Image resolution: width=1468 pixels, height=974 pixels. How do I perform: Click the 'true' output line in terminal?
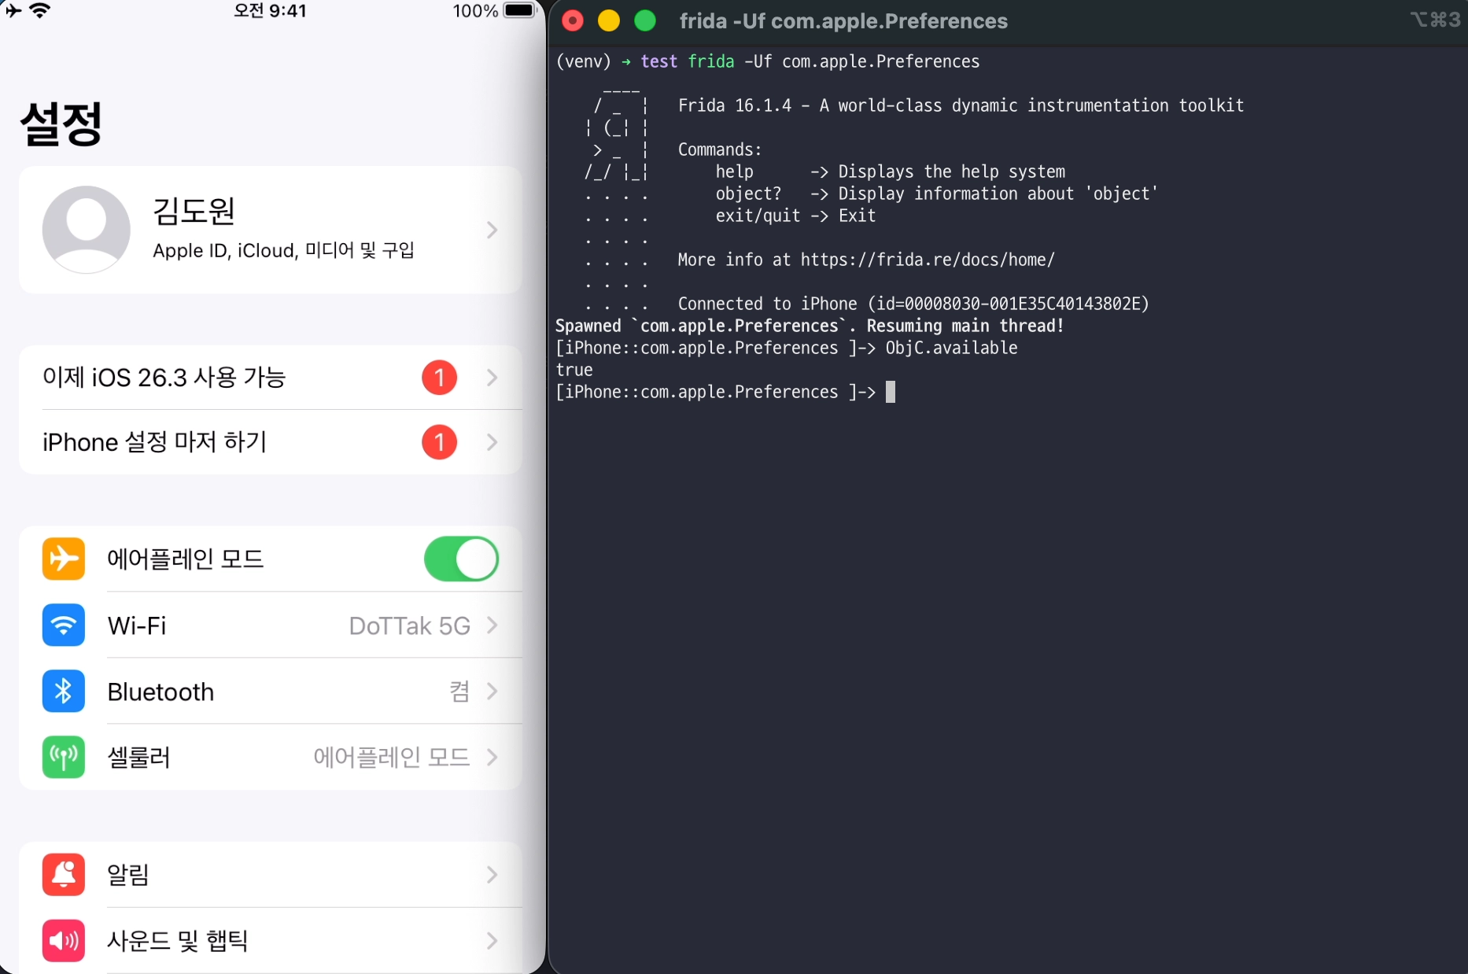click(574, 370)
